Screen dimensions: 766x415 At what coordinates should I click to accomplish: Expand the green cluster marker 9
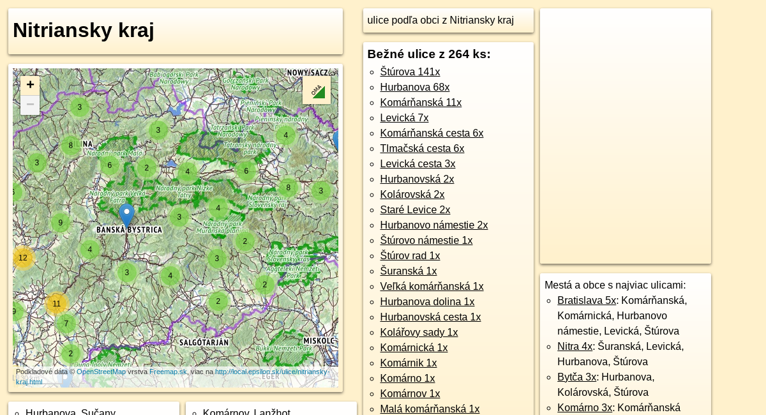tap(60, 223)
